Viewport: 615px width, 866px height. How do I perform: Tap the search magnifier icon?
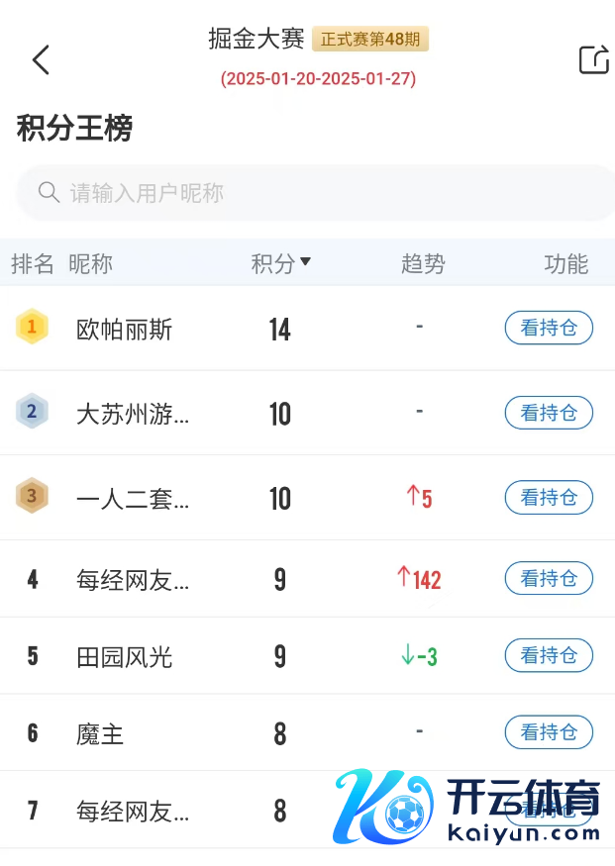(x=49, y=192)
